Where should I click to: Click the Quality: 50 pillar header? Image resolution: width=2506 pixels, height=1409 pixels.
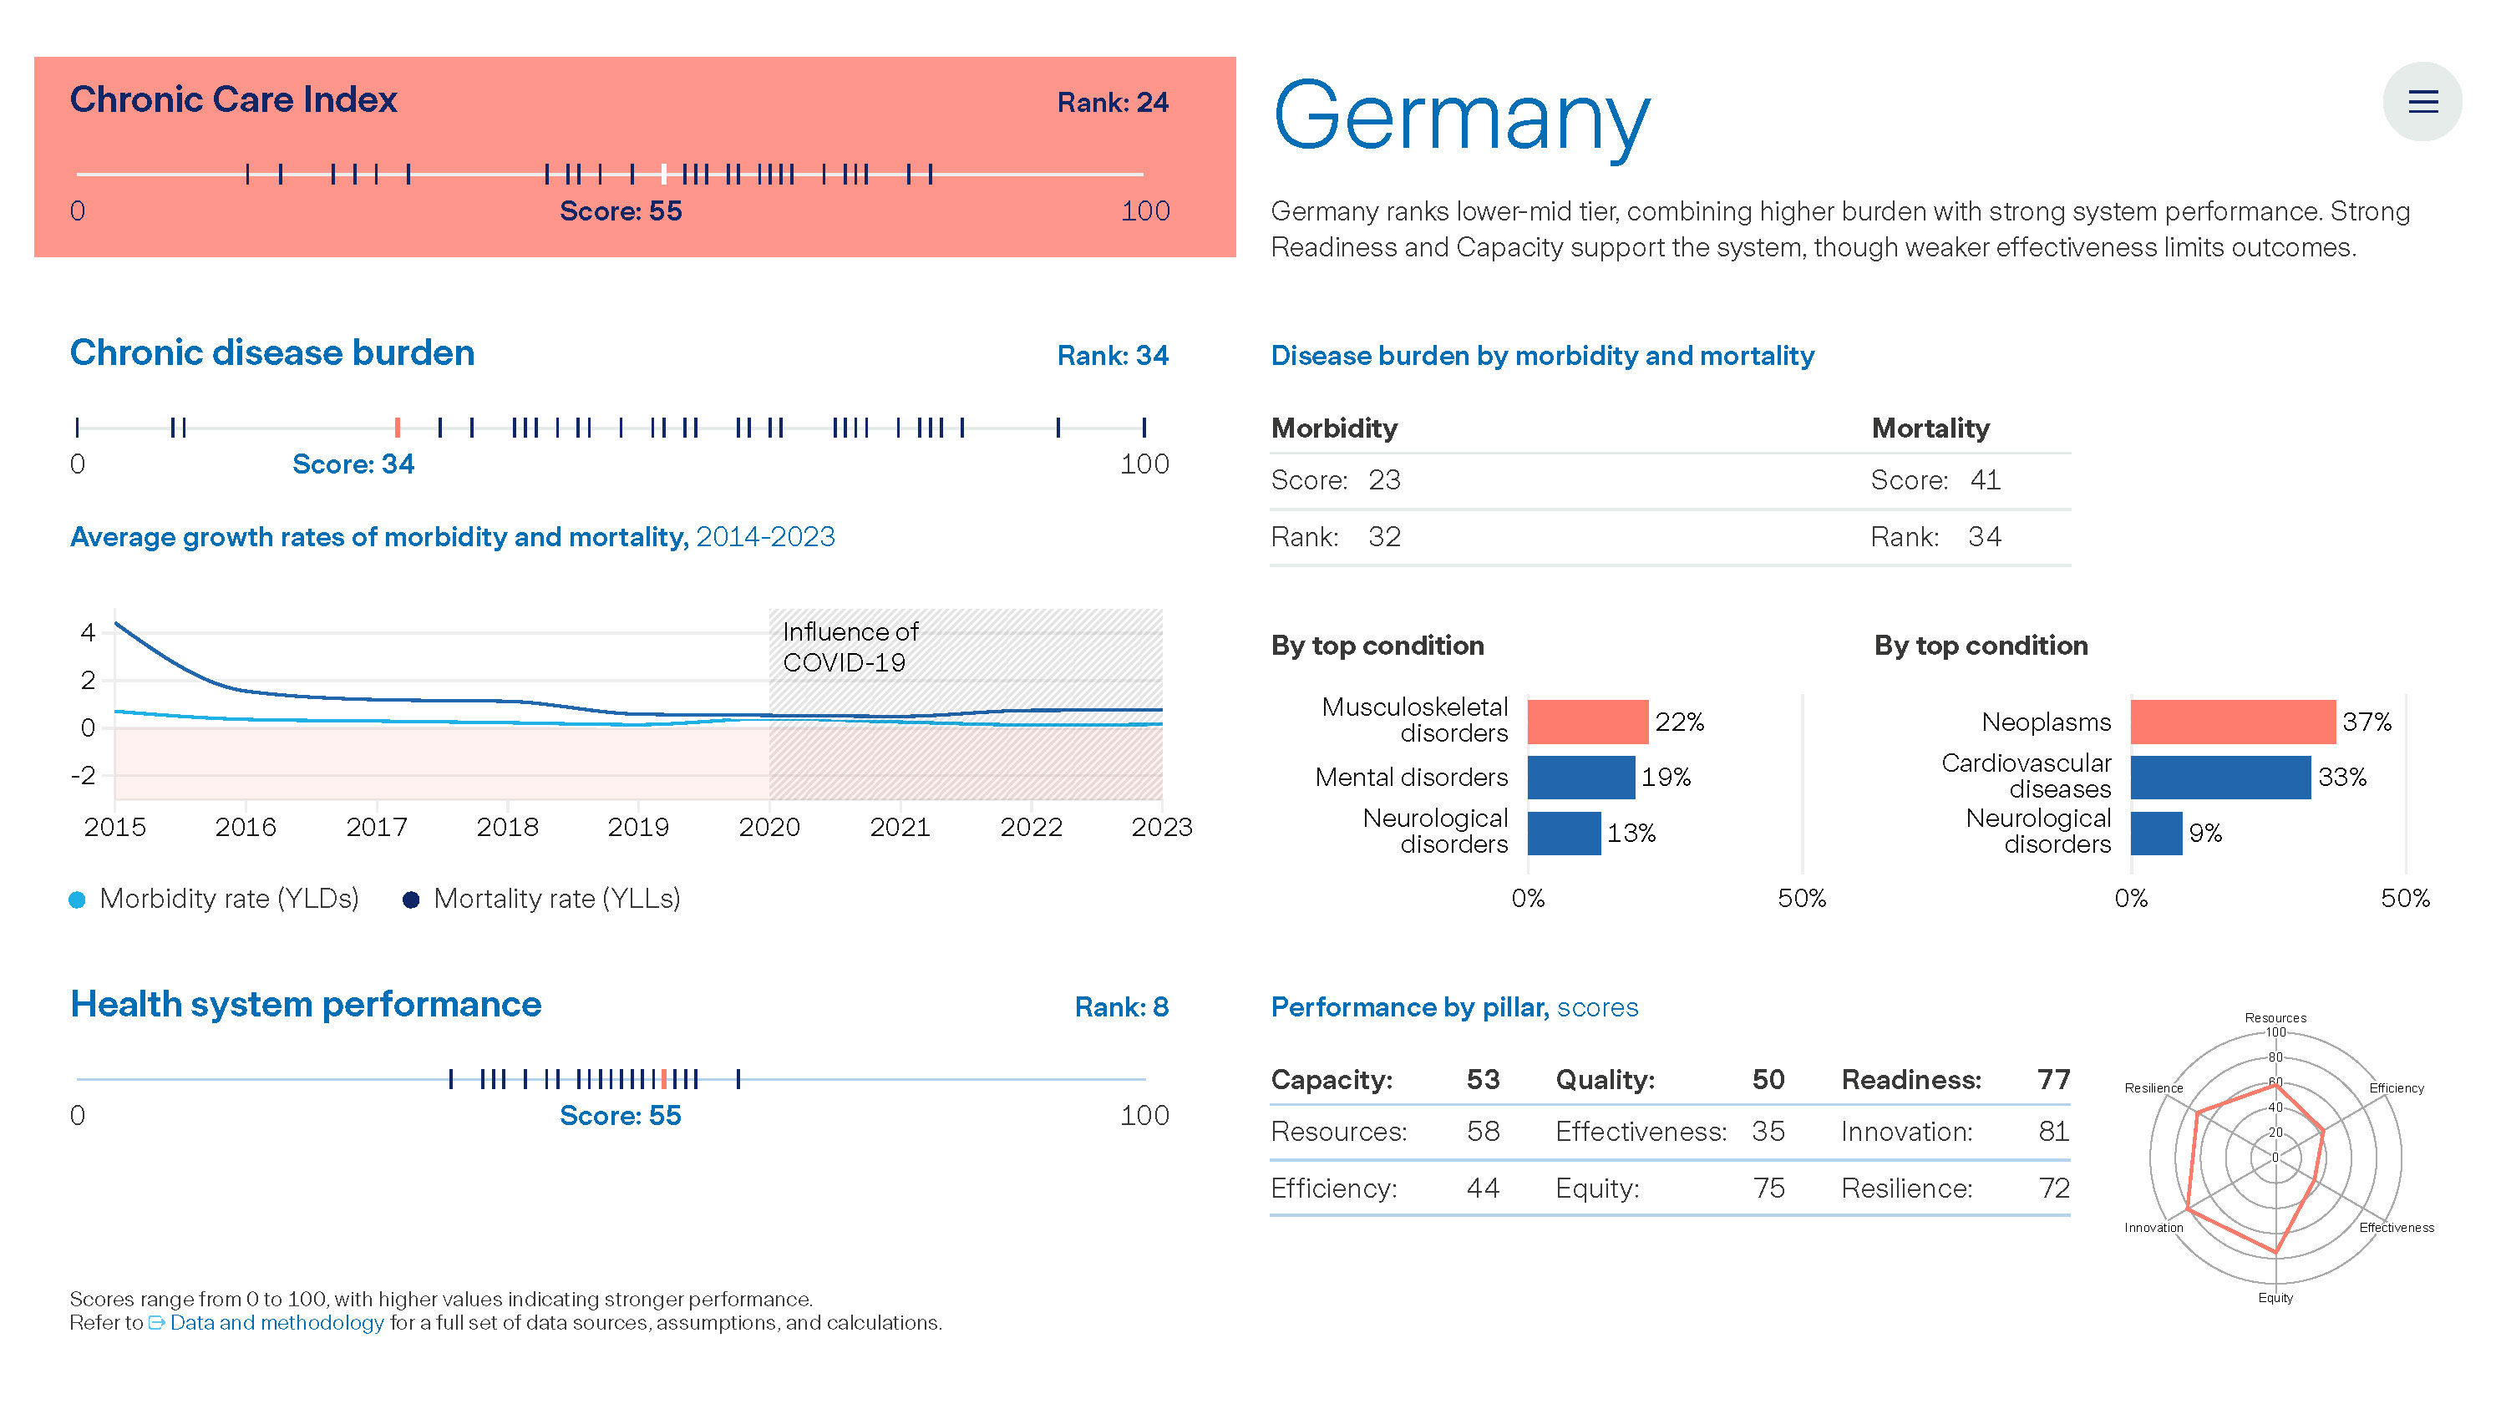click(x=1671, y=1079)
